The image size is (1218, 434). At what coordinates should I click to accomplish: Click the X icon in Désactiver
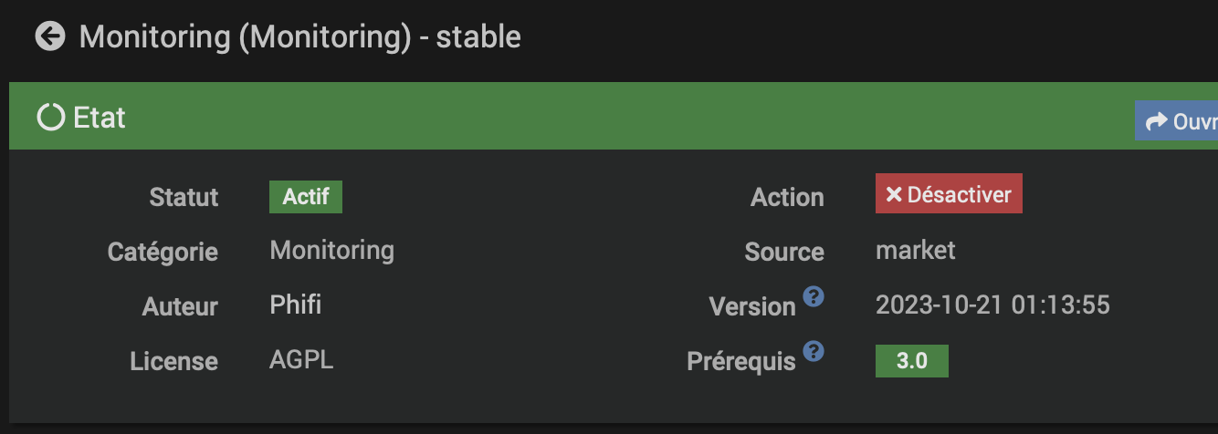pos(894,194)
